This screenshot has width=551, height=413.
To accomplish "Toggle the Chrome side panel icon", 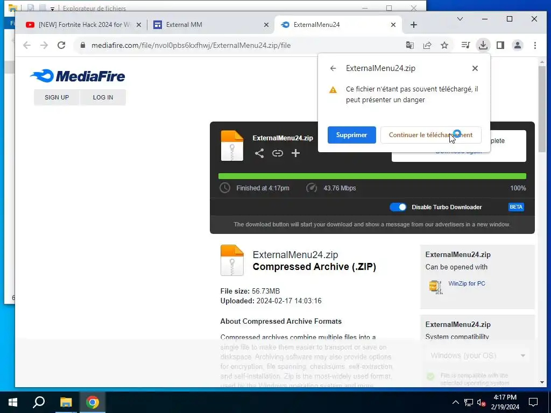I will pyautogui.click(x=500, y=45).
